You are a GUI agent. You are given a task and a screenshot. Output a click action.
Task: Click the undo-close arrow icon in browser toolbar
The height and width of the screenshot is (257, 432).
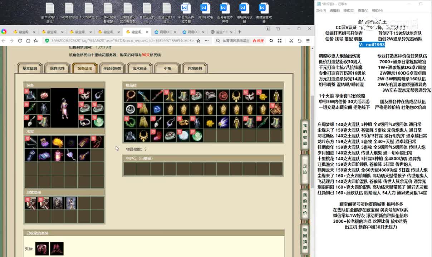click(299, 41)
